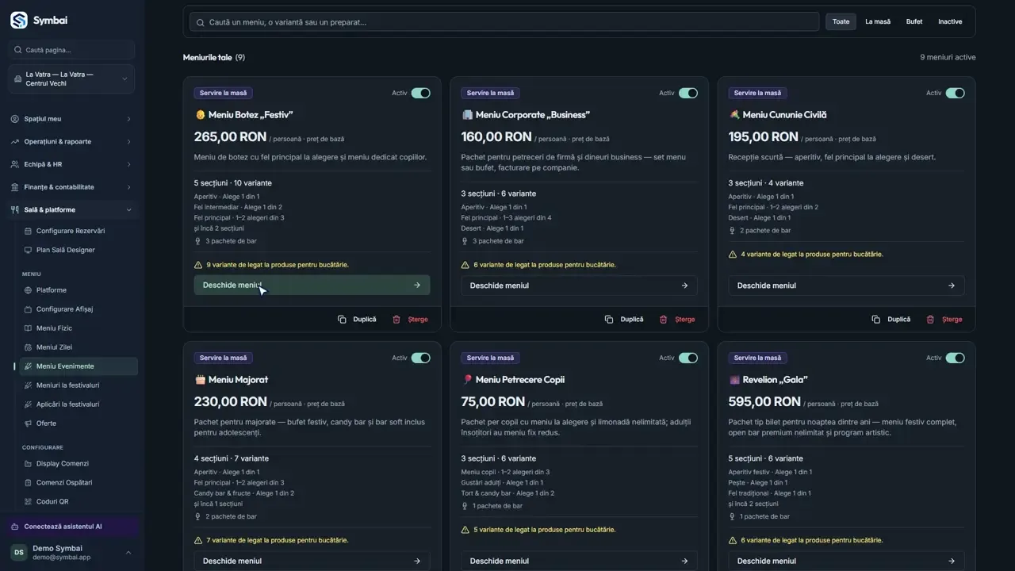1015x571 pixels.
Task: Open Demo Symbai account menu
Action: pos(71,553)
